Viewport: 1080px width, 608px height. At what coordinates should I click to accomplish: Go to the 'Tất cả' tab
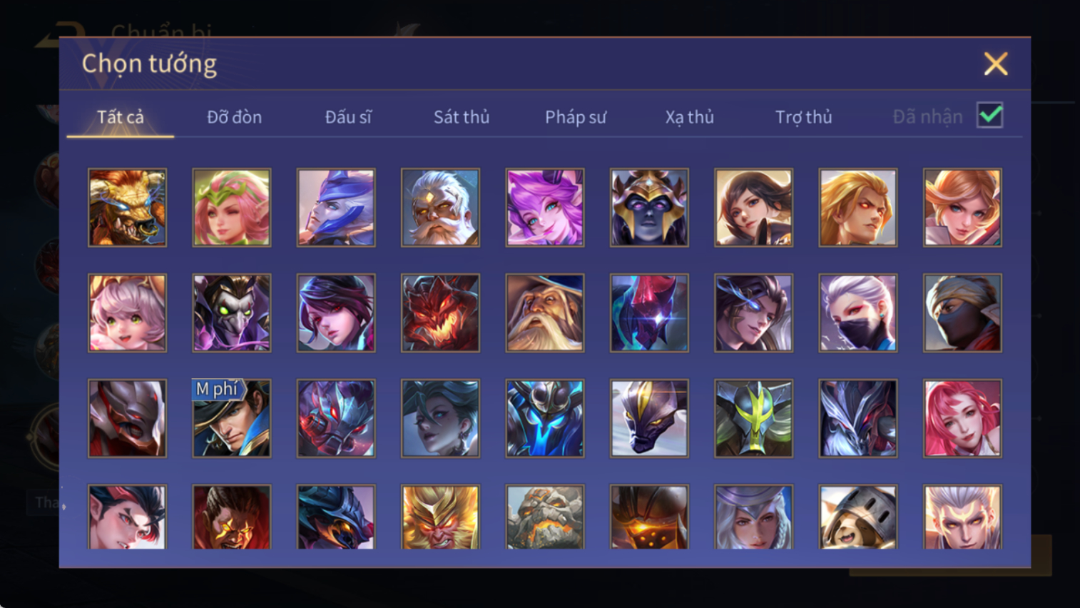point(121,117)
